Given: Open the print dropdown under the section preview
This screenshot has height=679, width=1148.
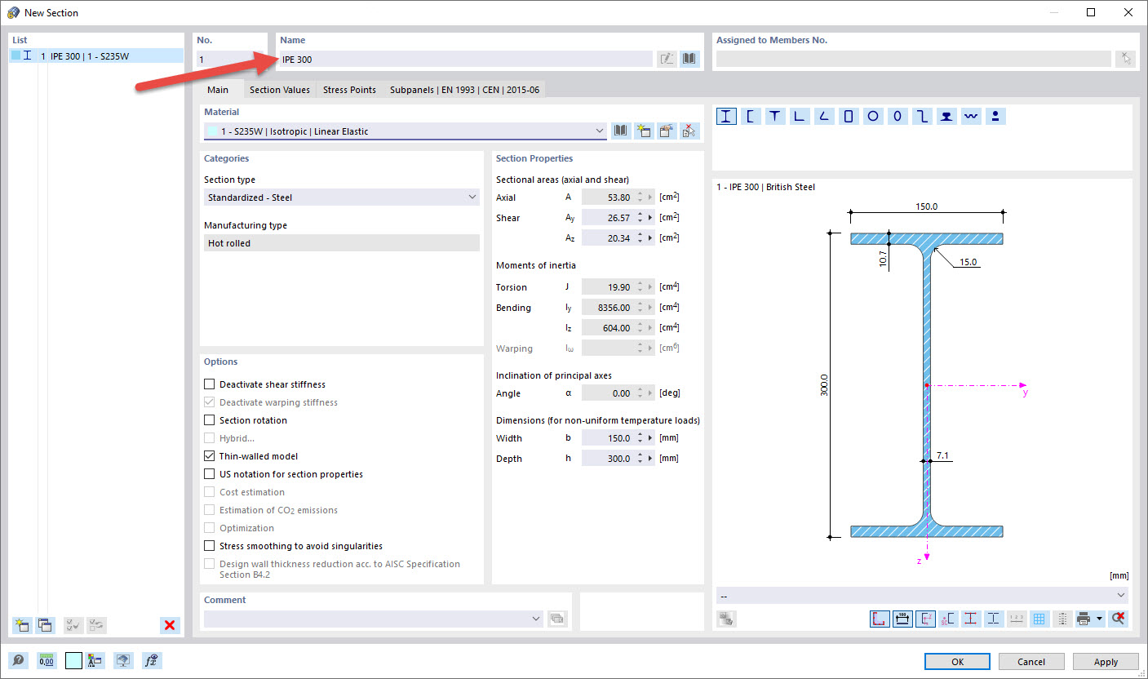Looking at the screenshot, I should click(1099, 619).
